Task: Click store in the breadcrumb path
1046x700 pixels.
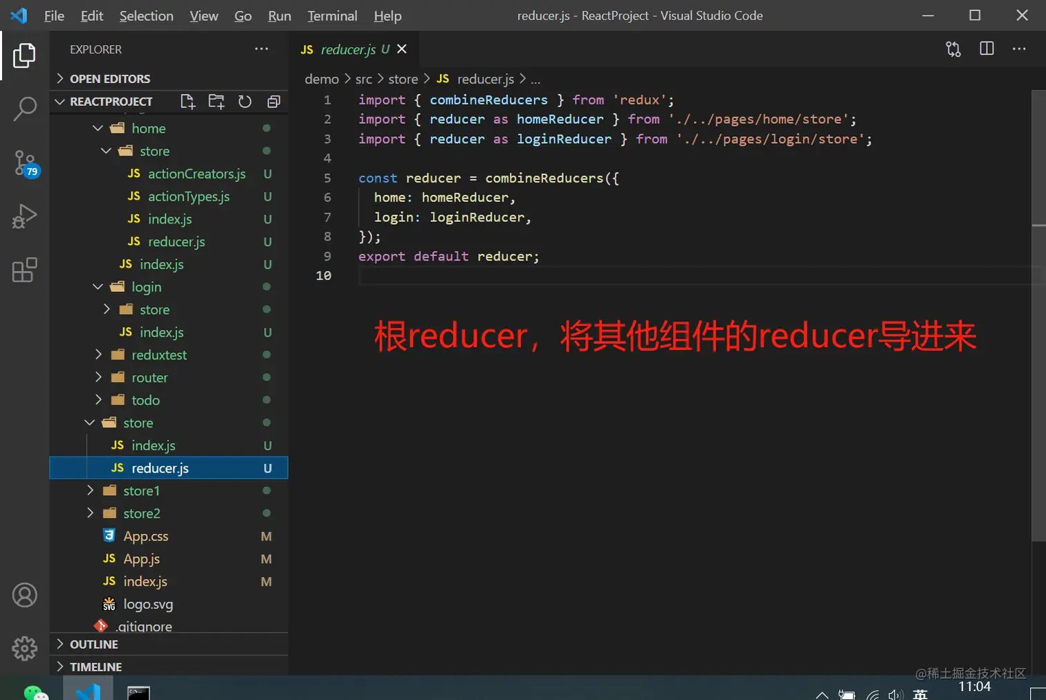Action: coord(403,80)
